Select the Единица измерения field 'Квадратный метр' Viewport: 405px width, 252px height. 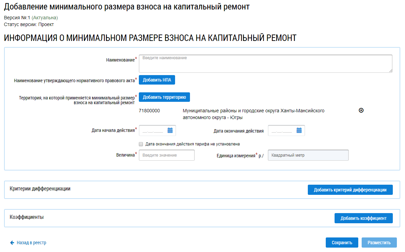pos(308,155)
